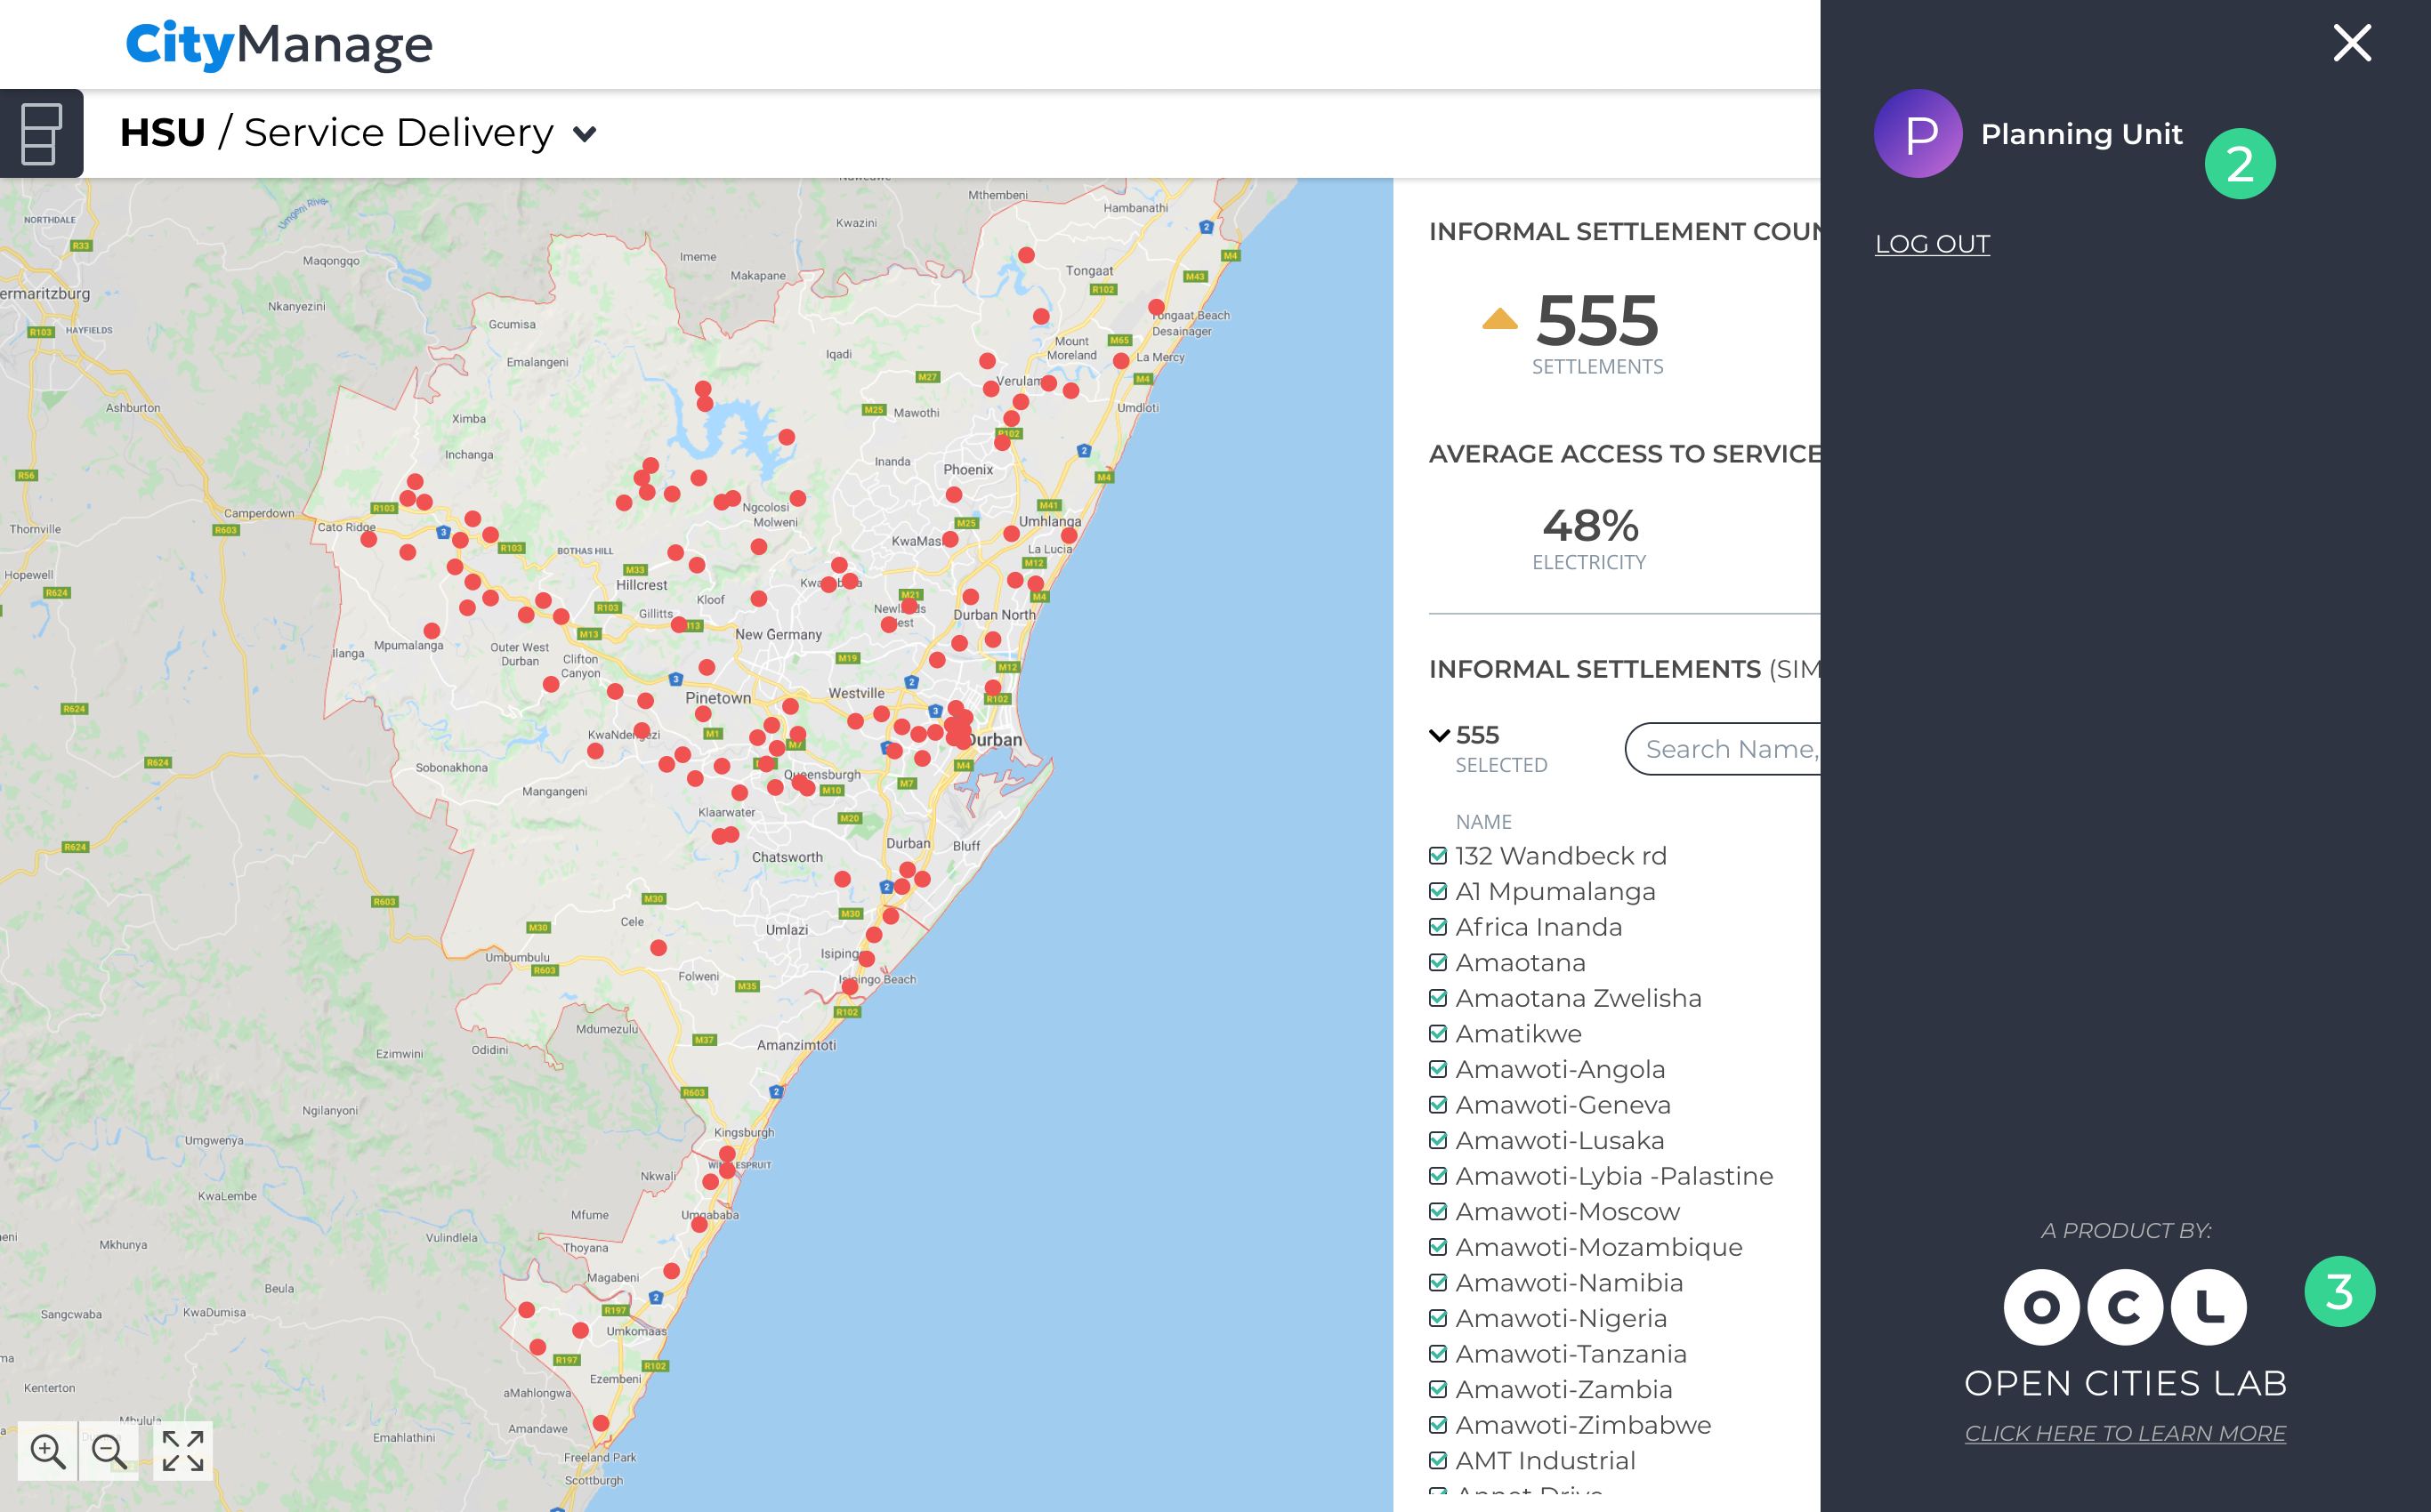Select Amawoti-Nigeria in the list

(x=1561, y=1318)
